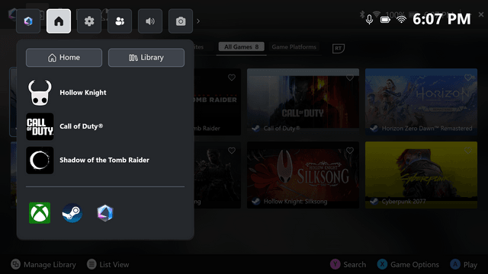Click the Library button in the panel
This screenshot has height=274, width=488.
point(146,58)
